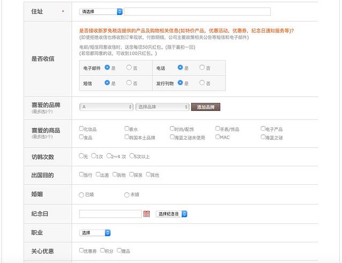Select 2~4次 for 访韩次数
342x263 pixels.
[x=109, y=156]
